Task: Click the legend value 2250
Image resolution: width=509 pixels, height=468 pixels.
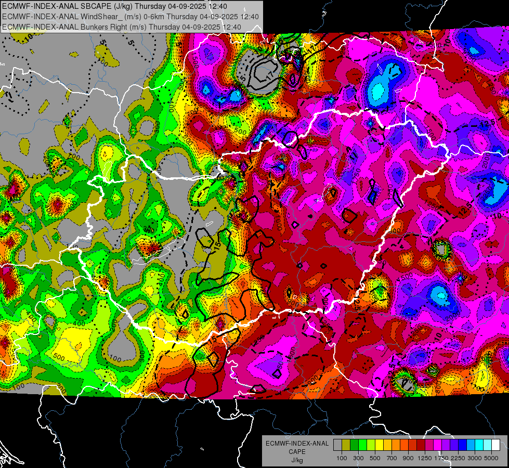Action: pos(459,458)
